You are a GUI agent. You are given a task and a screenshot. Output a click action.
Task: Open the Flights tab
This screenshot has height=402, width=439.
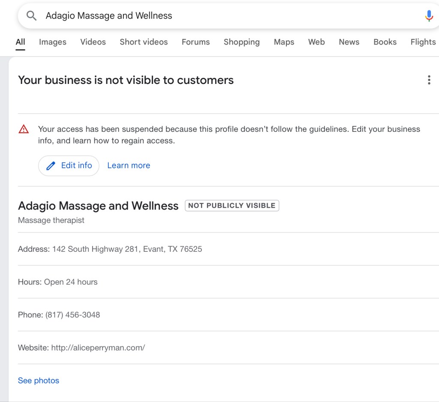423,42
